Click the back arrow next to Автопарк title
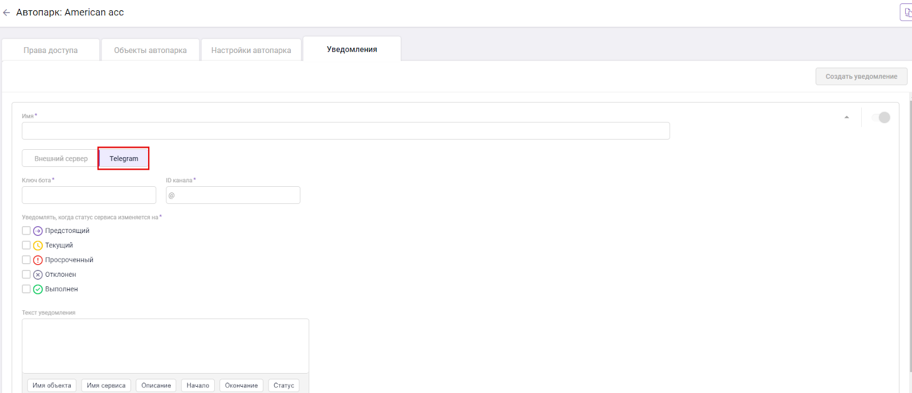912x393 pixels. coord(7,13)
